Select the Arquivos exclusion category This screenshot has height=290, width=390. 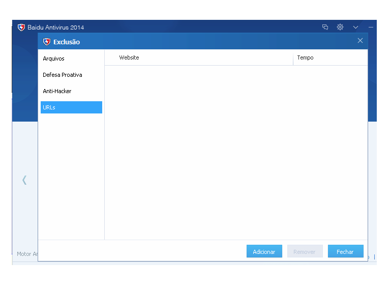tap(71, 59)
